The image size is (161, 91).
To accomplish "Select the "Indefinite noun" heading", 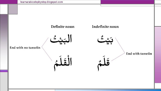I will pyautogui.click(x=105, y=27).
